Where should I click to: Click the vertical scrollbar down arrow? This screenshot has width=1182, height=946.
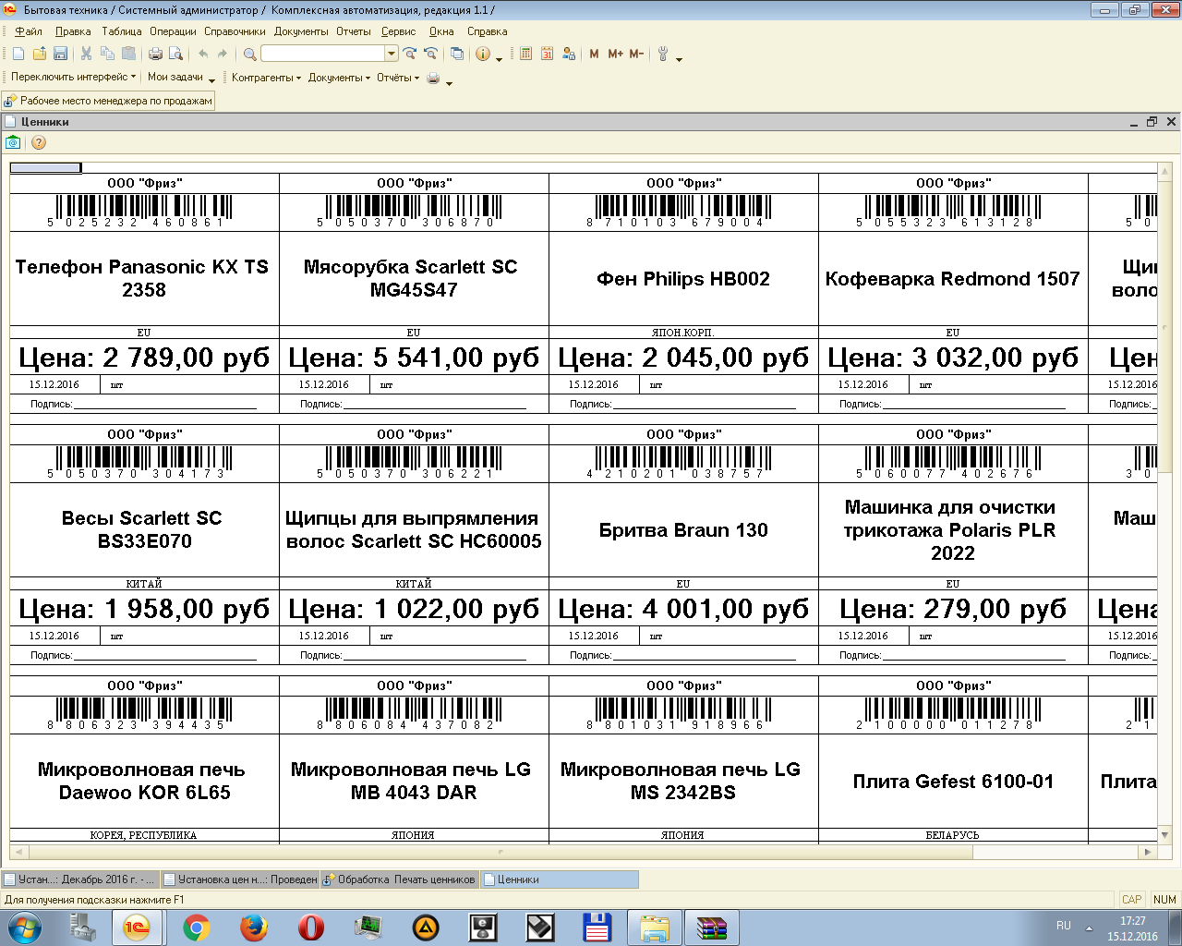(1164, 834)
